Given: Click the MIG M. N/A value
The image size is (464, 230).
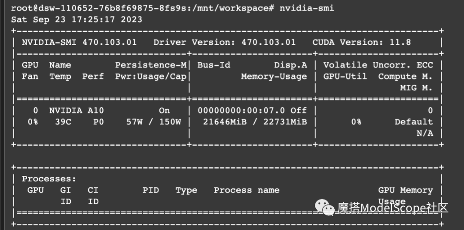Looking at the screenshot, I should (x=424, y=134).
